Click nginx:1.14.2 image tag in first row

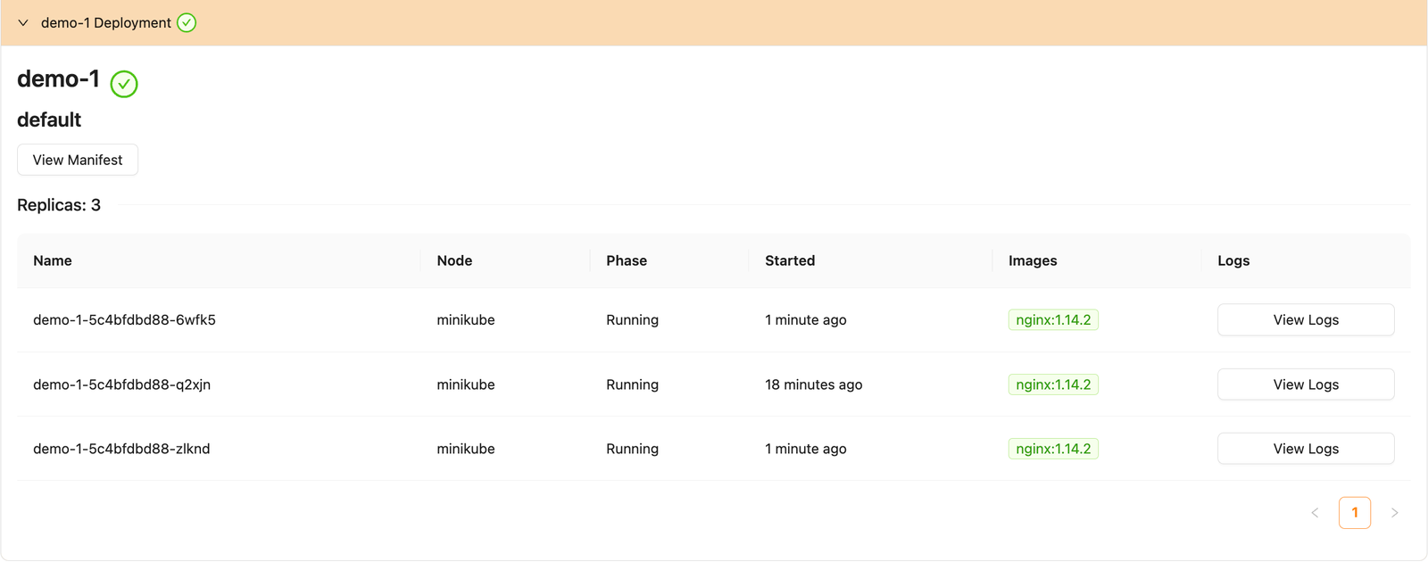1053,319
